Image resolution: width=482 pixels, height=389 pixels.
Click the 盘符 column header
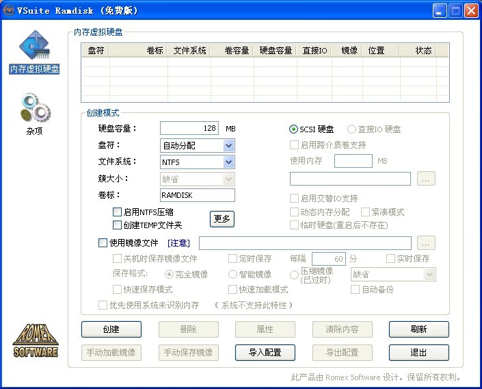96,51
